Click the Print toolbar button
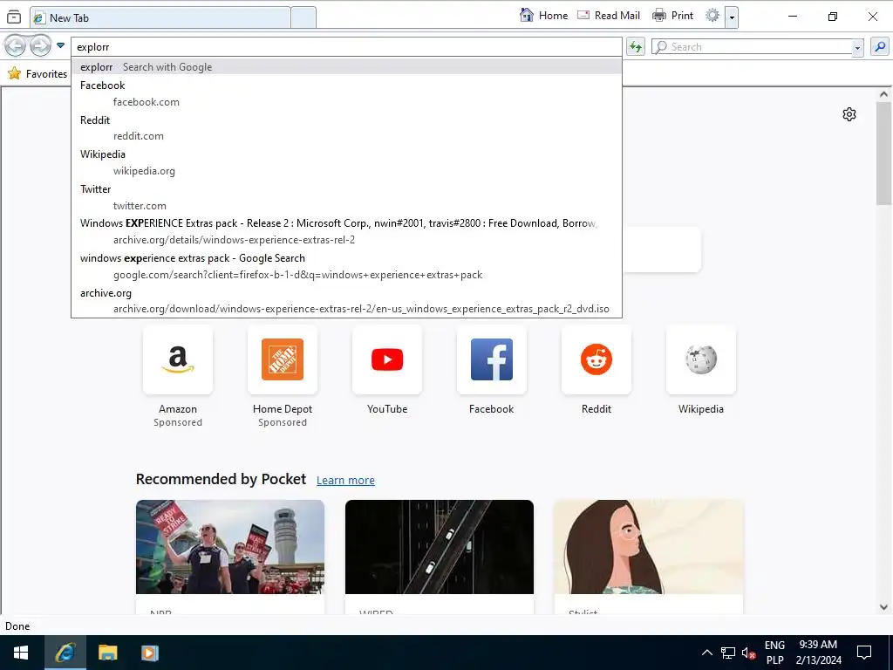This screenshot has height=670, width=893. tap(672, 16)
